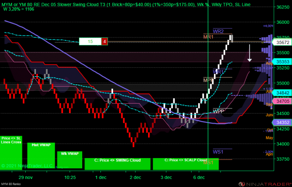Click the green 'Wk VWAP' signal box
292x187 pixels.
coord(70,160)
